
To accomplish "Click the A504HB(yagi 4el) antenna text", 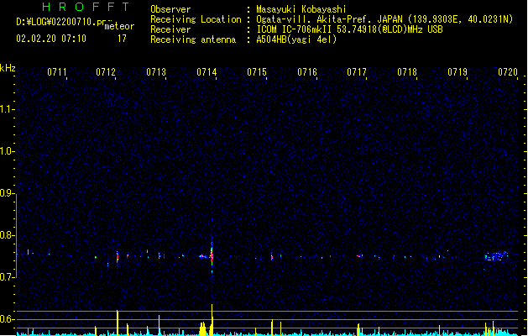I will (296, 39).
